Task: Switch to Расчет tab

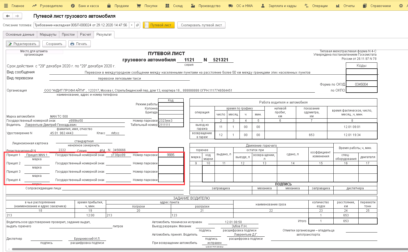Action: click(x=86, y=34)
